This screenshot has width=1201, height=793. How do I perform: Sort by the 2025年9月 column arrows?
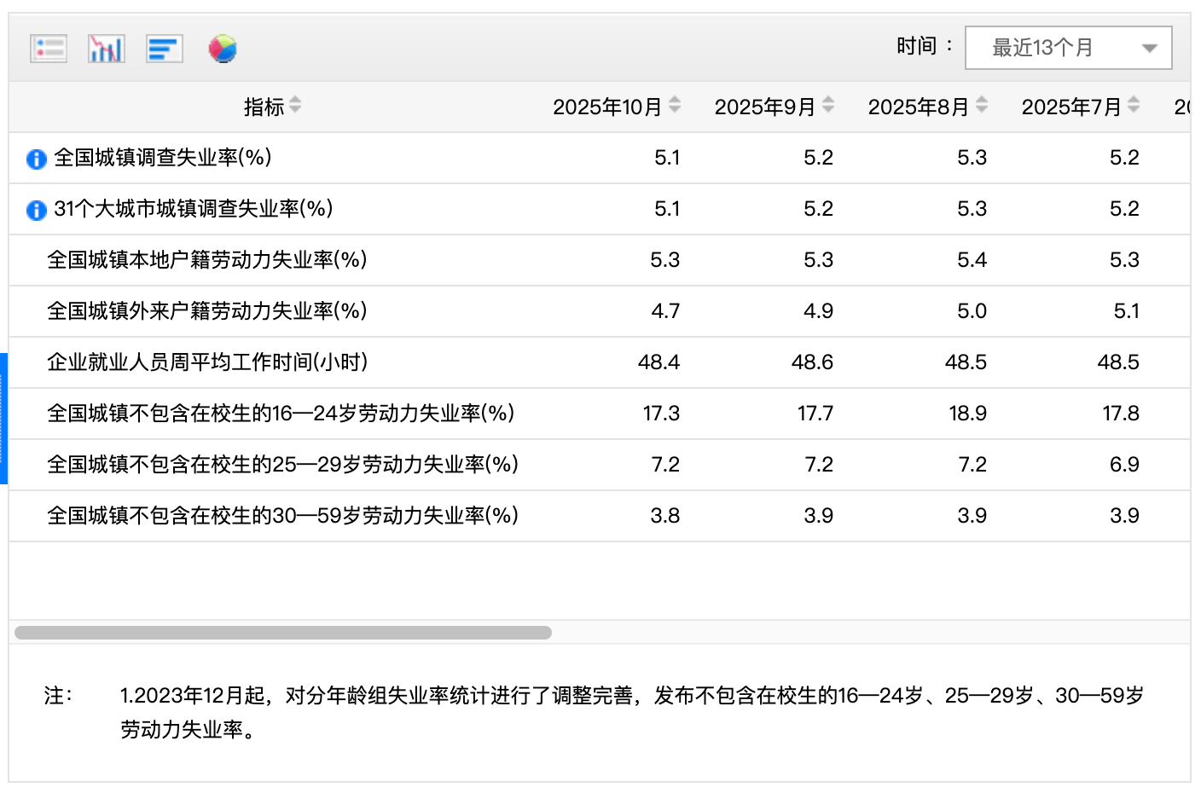(828, 105)
